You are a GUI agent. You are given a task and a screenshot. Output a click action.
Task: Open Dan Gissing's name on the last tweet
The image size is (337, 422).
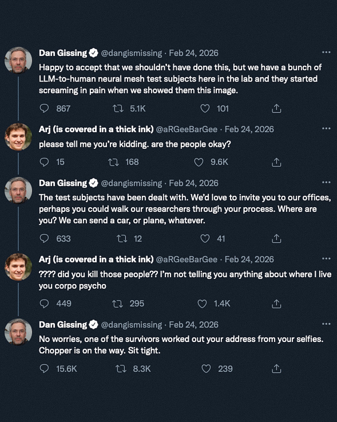pos(63,325)
